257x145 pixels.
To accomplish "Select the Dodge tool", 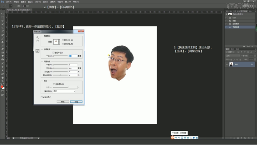I will pyautogui.click(x=2, y=59).
